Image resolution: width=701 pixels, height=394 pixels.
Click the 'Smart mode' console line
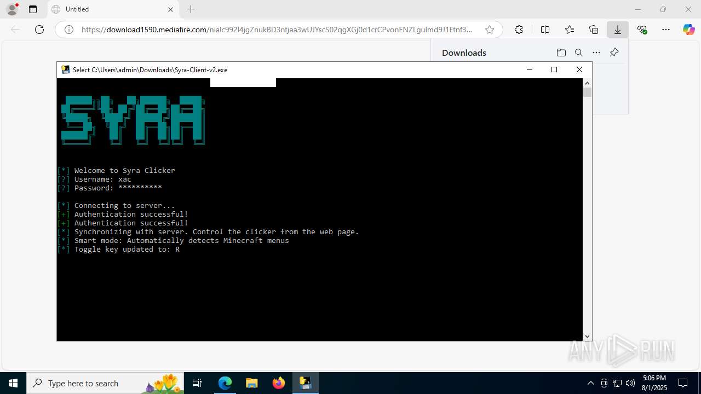coord(173,240)
